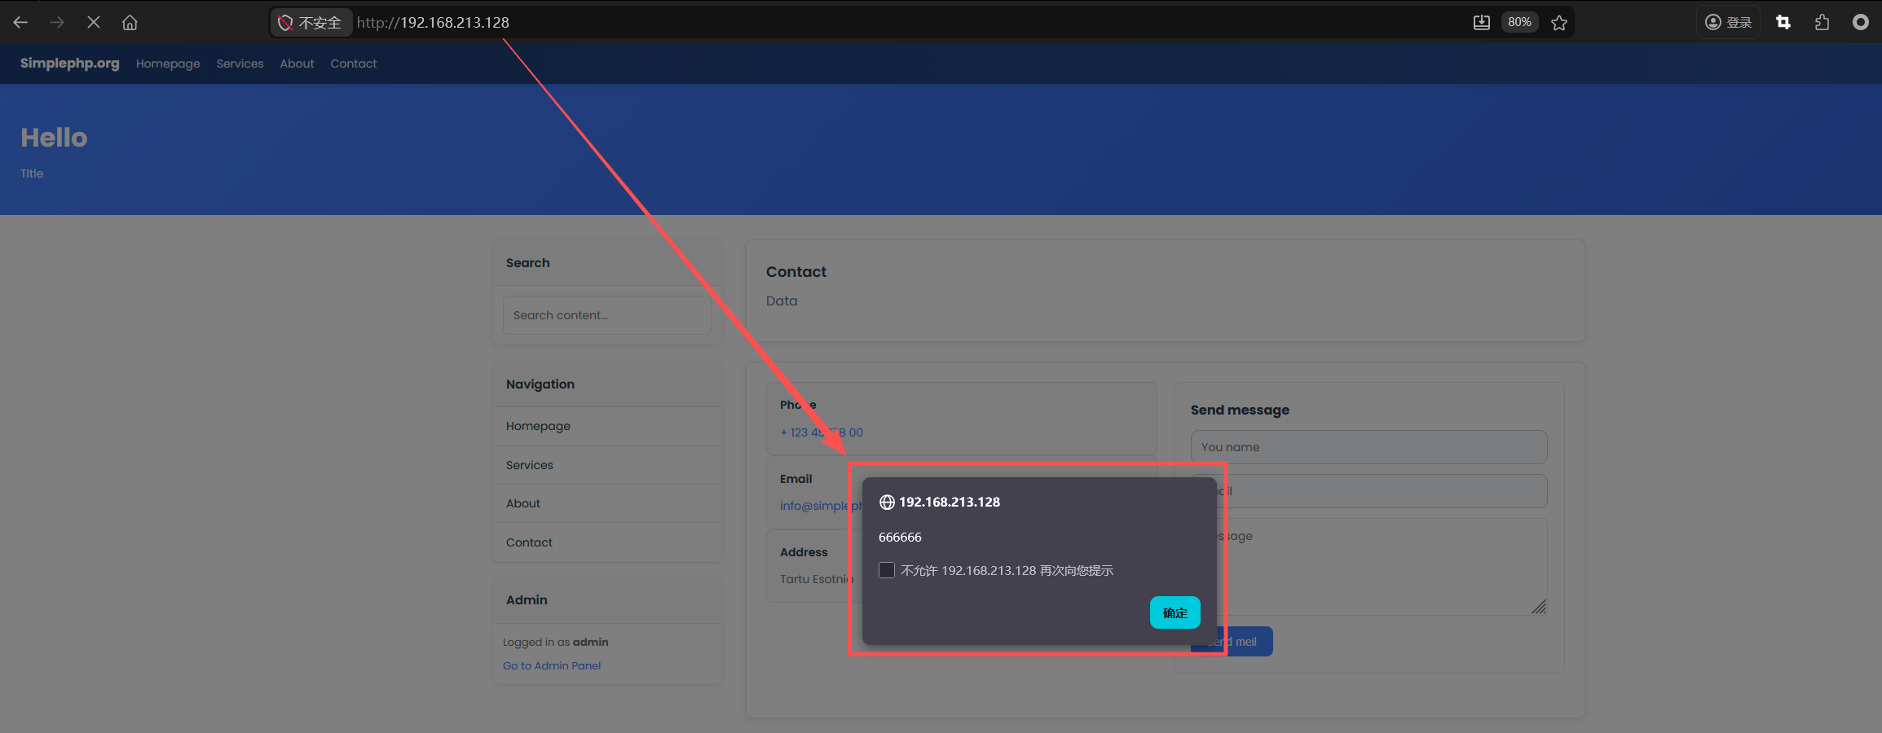Screen dimensions: 1882x733
Task: Click the Contact card heading
Action: [x=796, y=272]
